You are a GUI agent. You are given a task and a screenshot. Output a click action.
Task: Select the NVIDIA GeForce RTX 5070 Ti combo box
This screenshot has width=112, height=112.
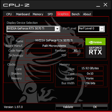33,29
